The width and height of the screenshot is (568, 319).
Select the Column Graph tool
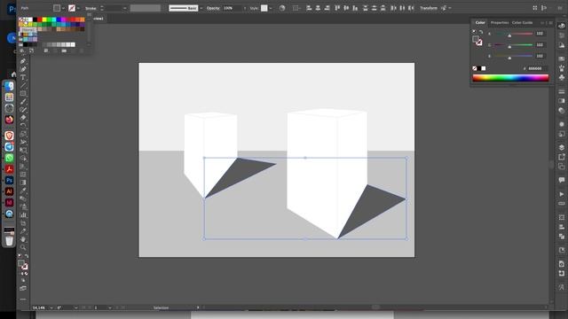pyautogui.click(x=23, y=214)
